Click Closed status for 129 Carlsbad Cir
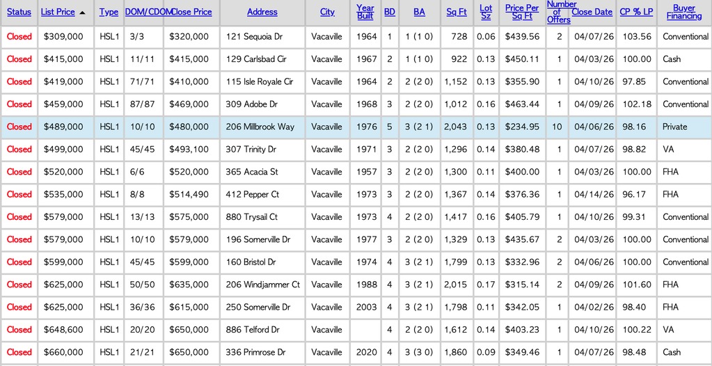 pyautogui.click(x=19, y=59)
